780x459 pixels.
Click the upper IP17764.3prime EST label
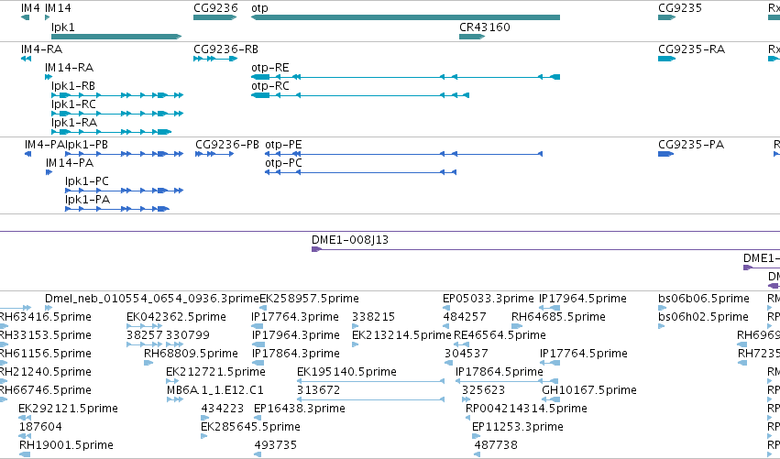pos(295,317)
